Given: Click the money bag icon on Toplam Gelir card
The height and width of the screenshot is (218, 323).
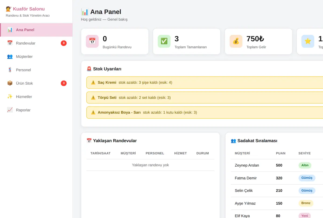Looking at the screenshot, I should tap(236, 41).
